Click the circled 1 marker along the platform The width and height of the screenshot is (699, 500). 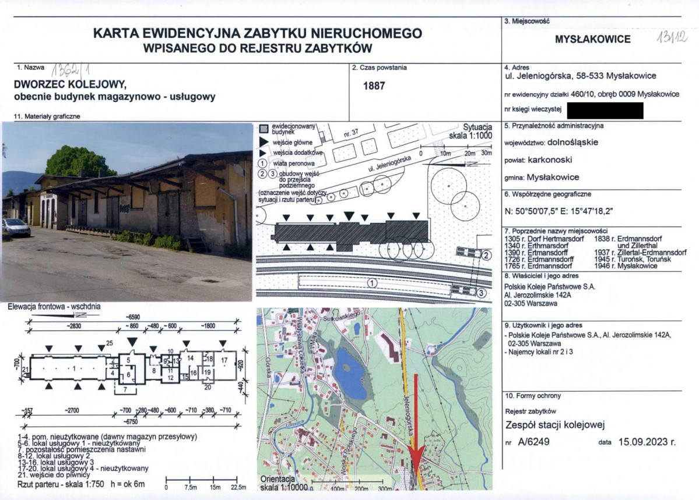click(372, 282)
